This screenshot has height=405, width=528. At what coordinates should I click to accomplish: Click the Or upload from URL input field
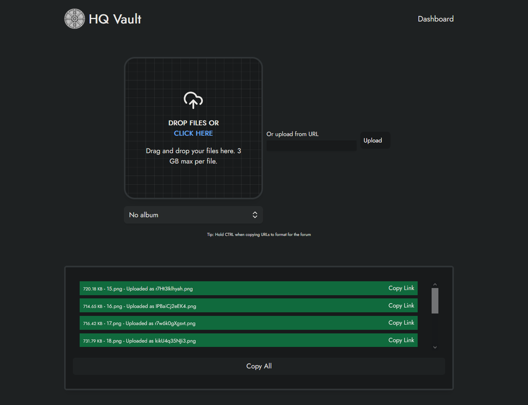click(x=311, y=145)
